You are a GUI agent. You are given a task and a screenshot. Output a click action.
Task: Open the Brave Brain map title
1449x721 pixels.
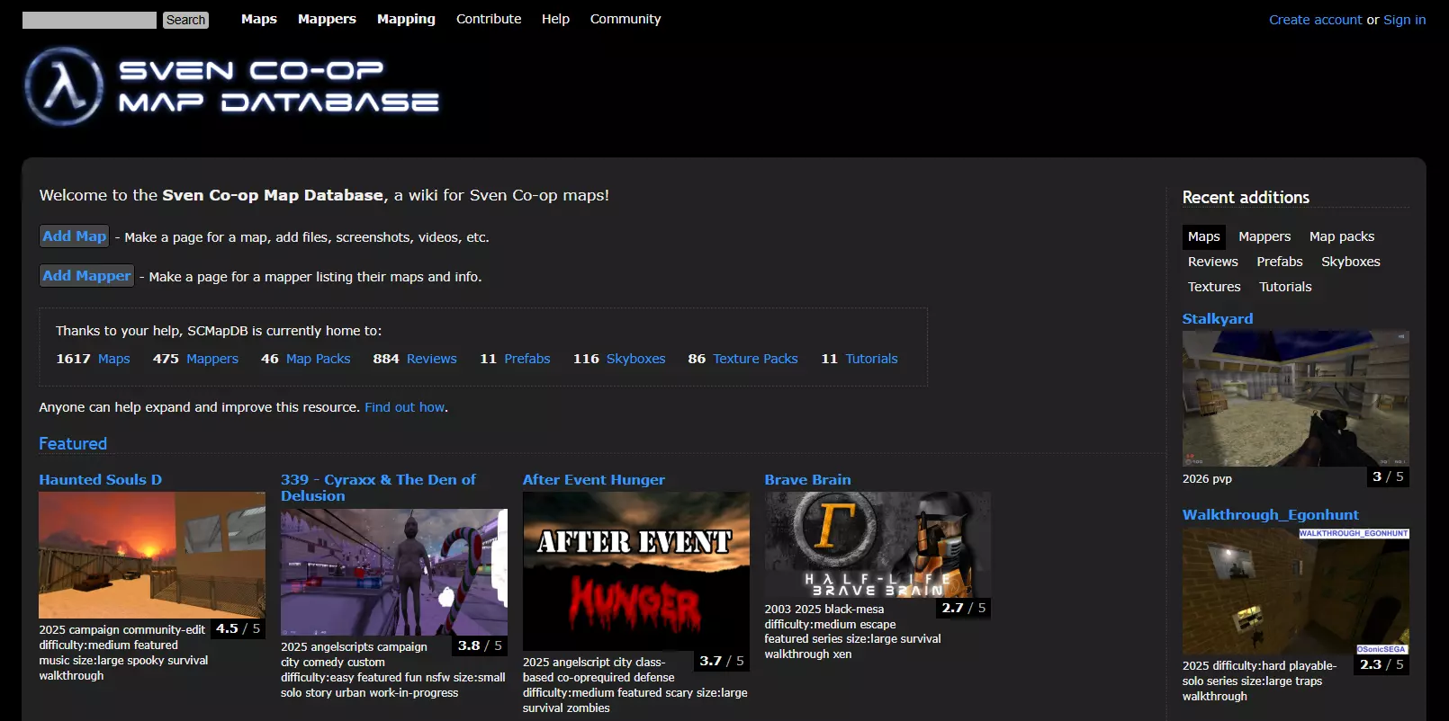click(x=808, y=480)
